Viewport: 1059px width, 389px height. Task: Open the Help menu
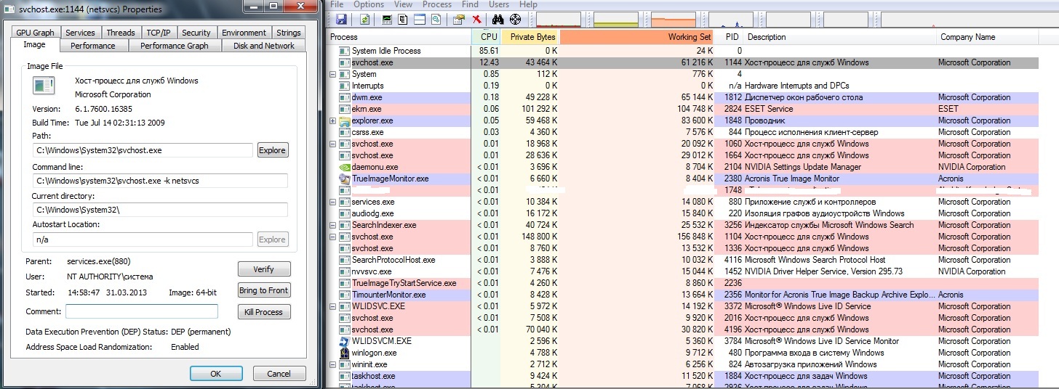click(x=528, y=4)
